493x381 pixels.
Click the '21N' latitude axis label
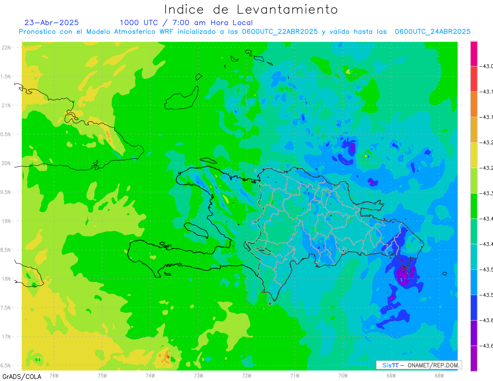(6, 106)
